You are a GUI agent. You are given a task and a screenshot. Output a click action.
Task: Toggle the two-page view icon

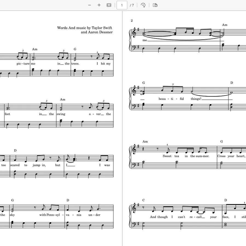tap(155, 5)
